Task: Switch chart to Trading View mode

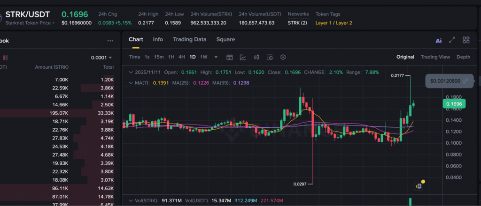Action: (435, 57)
